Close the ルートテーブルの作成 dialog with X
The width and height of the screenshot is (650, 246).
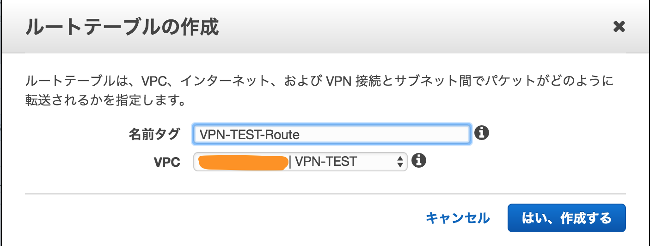click(619, 27)
